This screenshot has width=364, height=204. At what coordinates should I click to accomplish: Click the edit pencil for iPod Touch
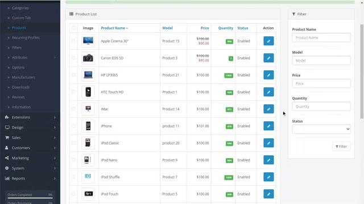[x=268, y=194]
